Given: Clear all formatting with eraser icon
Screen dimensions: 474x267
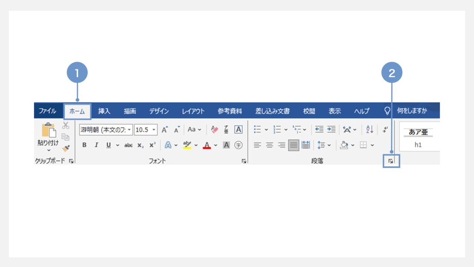Looking at the screenshot, I should tap(214, 129).
